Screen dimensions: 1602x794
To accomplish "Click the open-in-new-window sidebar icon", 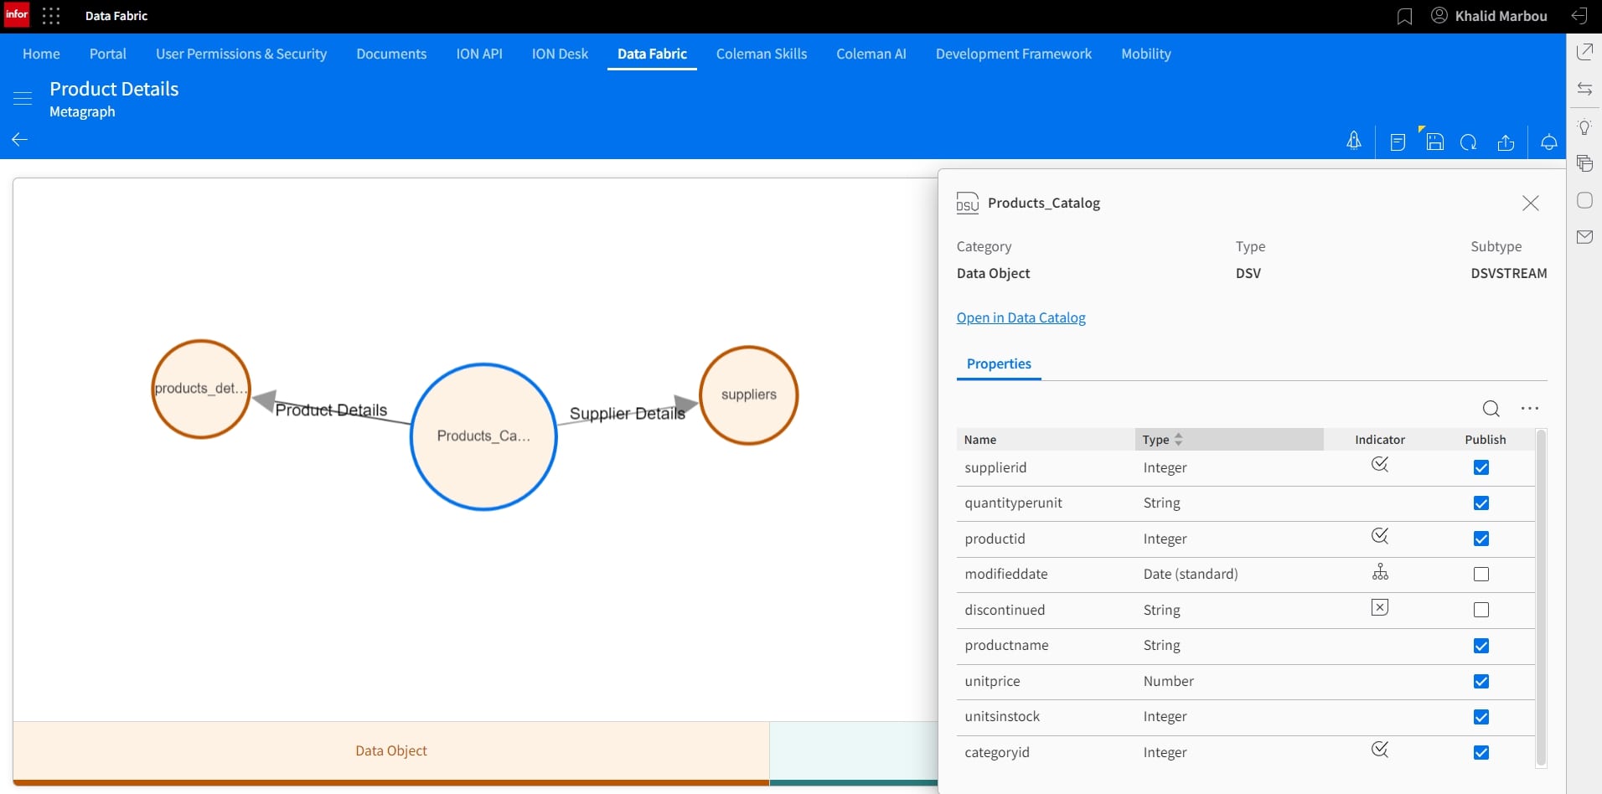I will (1584, 52).
